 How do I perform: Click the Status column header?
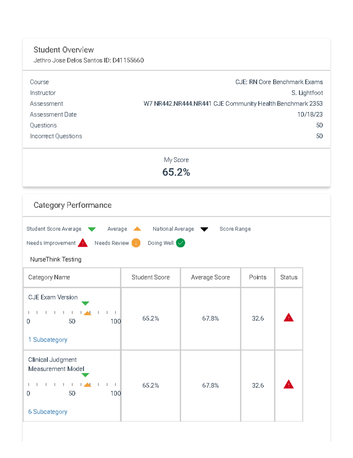pyautogui.click(x=289, y=277)
